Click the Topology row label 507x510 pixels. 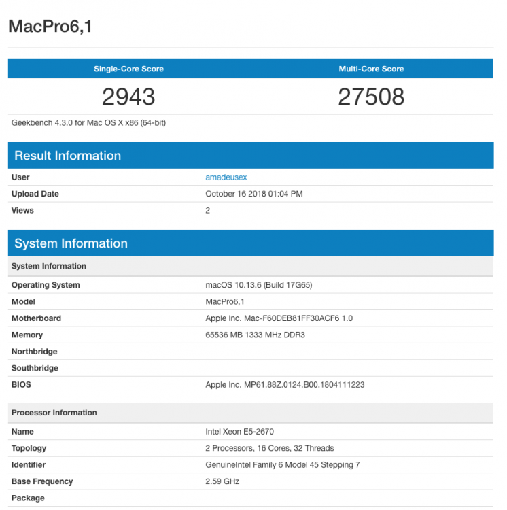[x=29, y=448]
